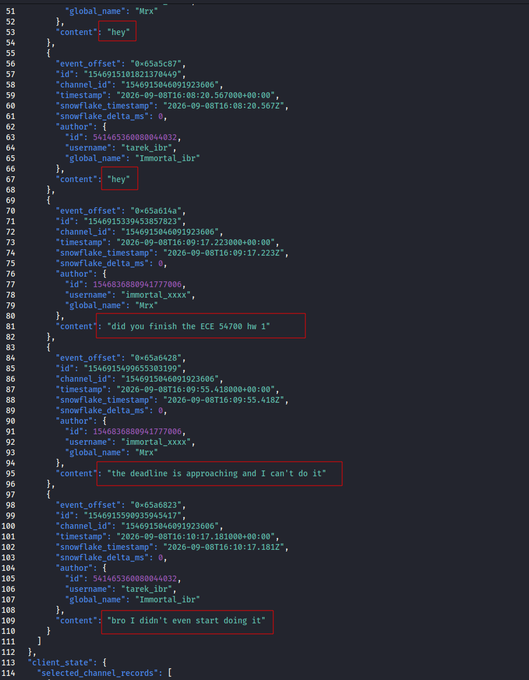The height and width of the screenshot is (680, 529).
Task: Click gutter line number 113
Action: (x=8, y=662)
